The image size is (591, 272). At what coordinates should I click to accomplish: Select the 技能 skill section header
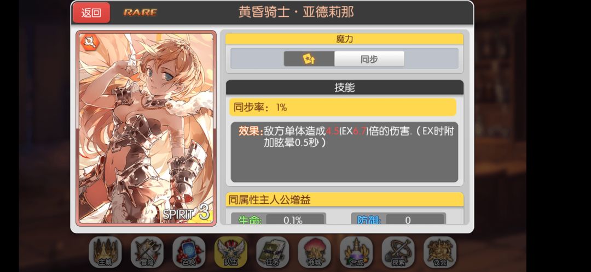[345, 87]
